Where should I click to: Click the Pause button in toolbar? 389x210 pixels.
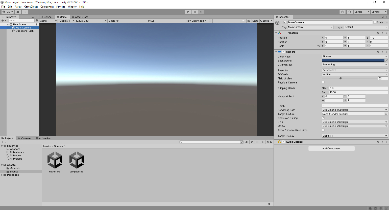point(194,12)
